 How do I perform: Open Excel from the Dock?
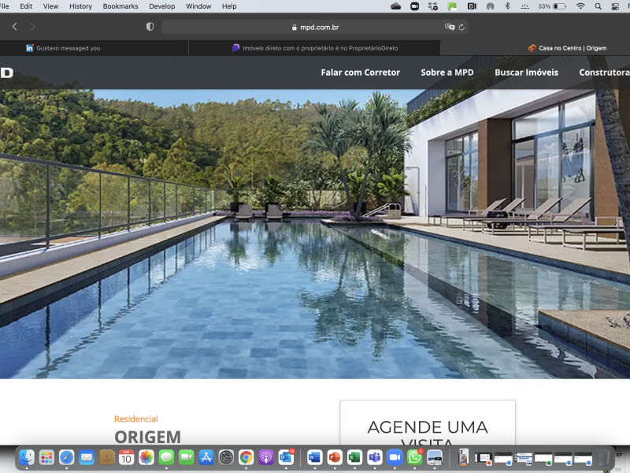(x=355, y=457)
